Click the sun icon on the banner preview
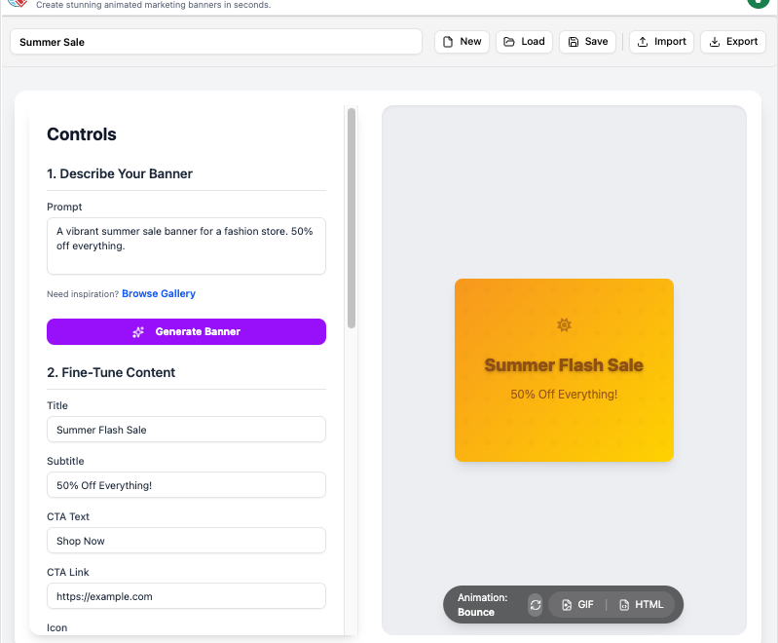Viewport: 778px width, 643px height. (564, 325)
